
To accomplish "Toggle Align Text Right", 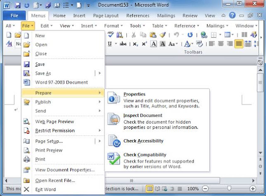I will pos(230,44).
